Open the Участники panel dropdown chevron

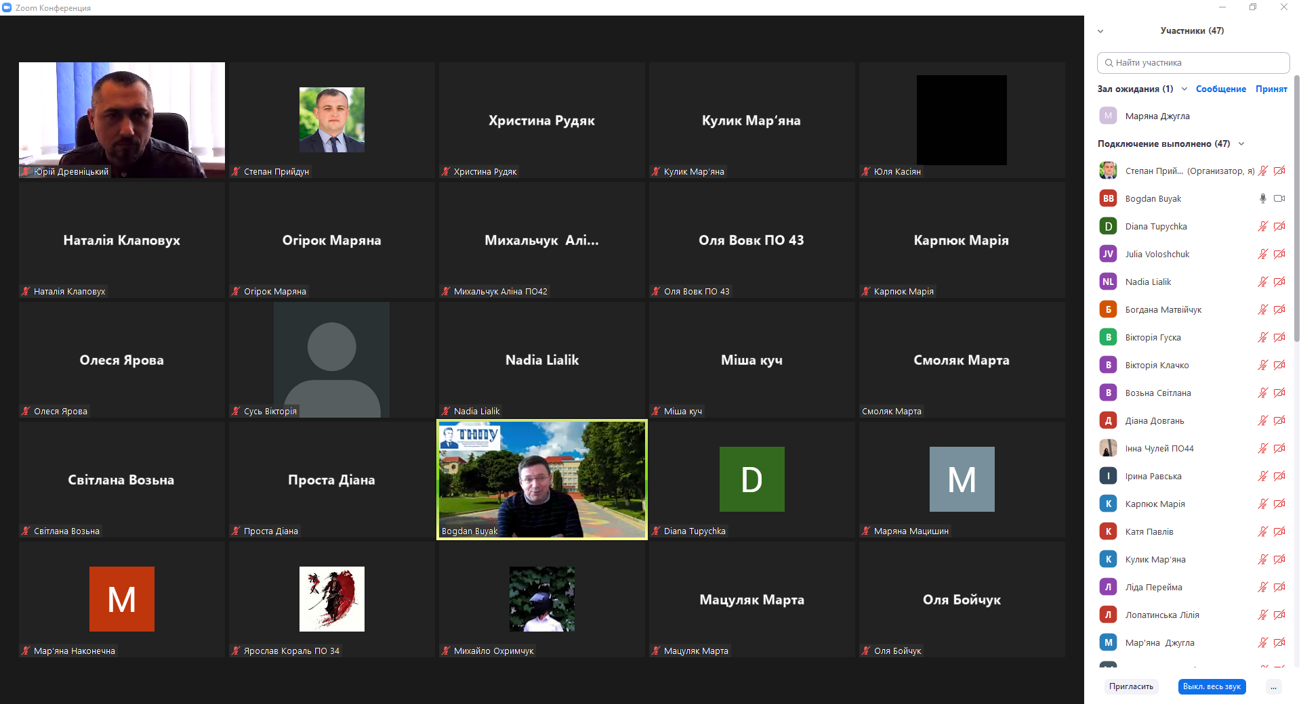click(1100, 31)
